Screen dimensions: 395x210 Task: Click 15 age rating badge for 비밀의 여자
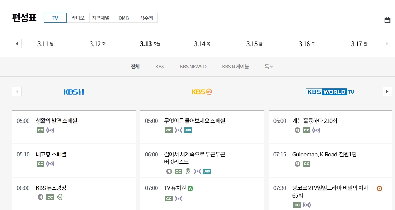[x=379, y=188]
